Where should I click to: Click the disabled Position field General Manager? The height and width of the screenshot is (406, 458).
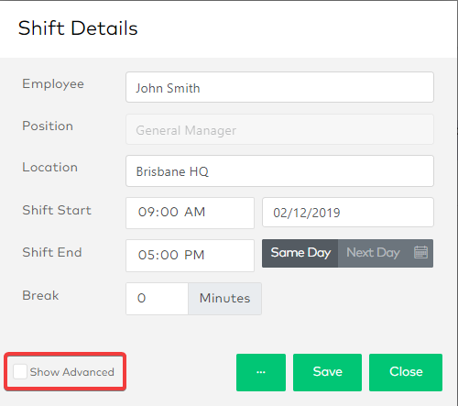click(x=279, y=129)
